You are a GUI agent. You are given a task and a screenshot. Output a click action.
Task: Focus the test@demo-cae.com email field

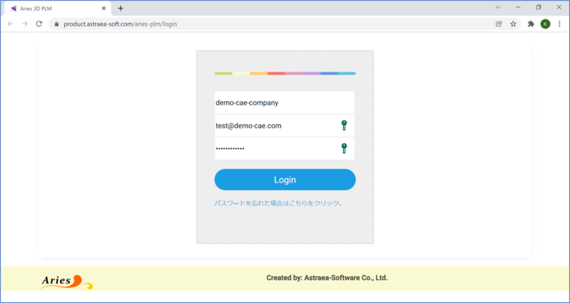click(x=284, y=126)
